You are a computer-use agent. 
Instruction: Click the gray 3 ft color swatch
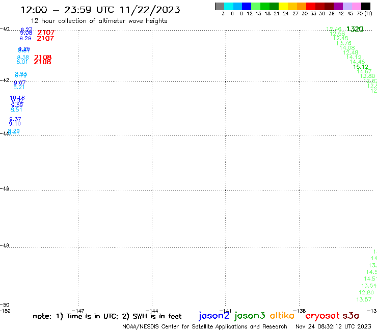220,6
